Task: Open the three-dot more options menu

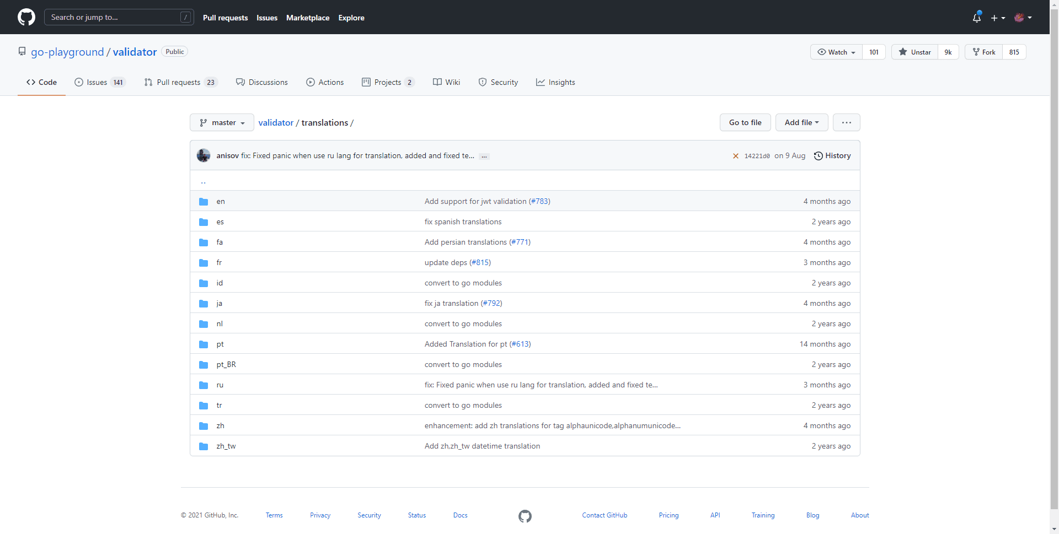Action: [846, 122]
